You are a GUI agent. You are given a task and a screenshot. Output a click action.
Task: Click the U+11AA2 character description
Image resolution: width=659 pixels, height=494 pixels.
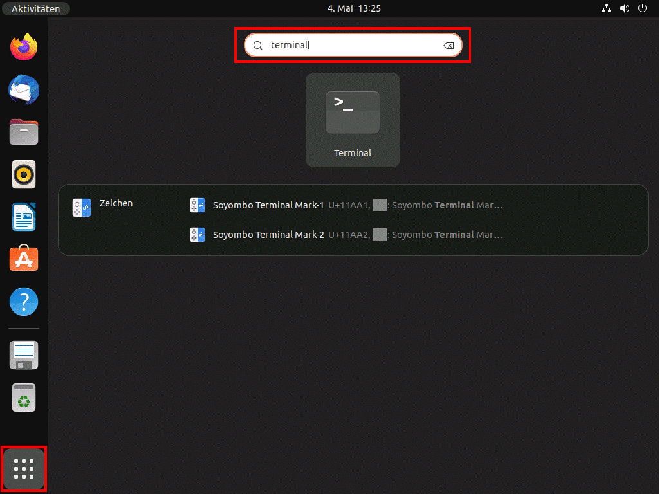point(415,234)
